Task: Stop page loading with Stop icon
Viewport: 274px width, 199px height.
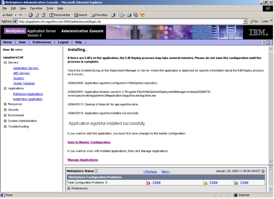Action: coord(30,15)
